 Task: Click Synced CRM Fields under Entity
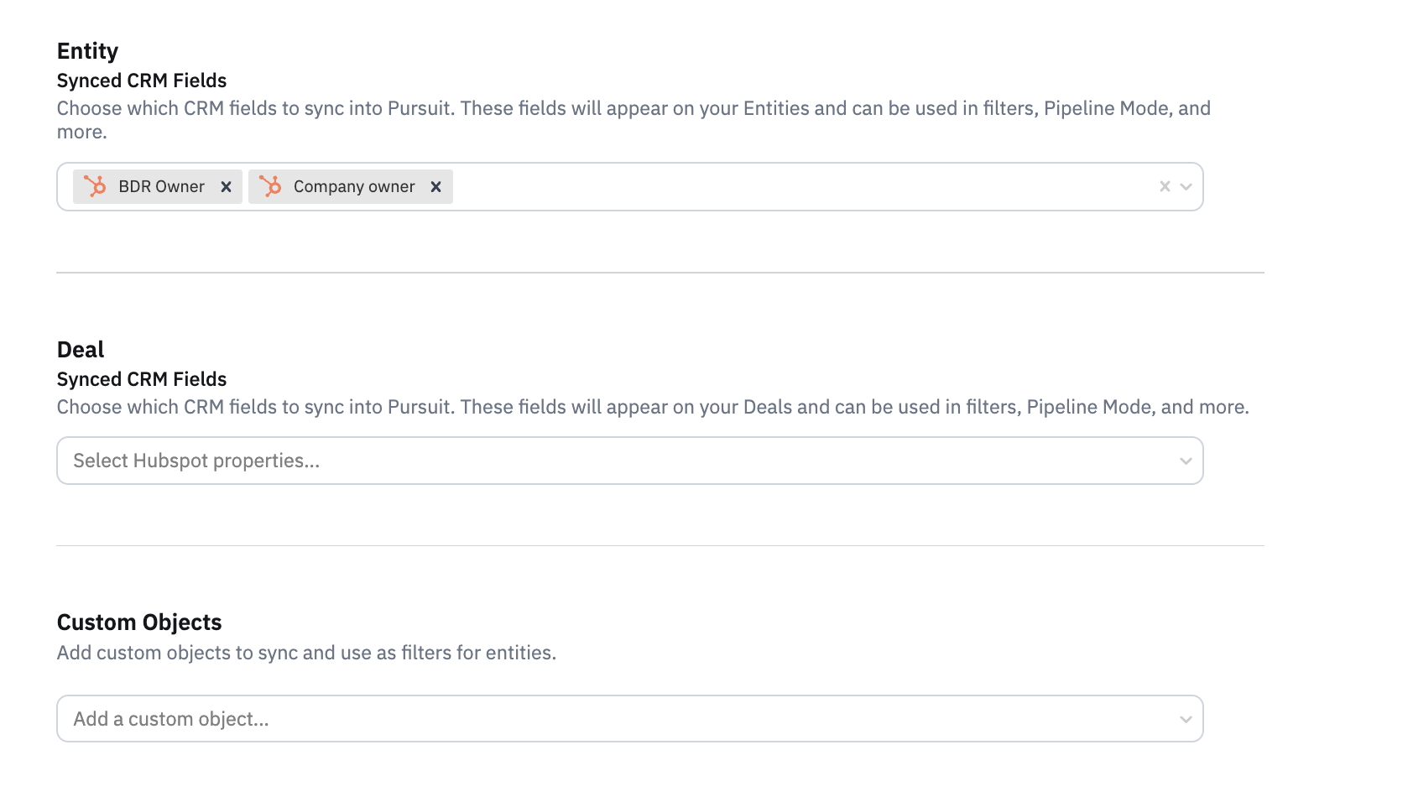(142, 81)
